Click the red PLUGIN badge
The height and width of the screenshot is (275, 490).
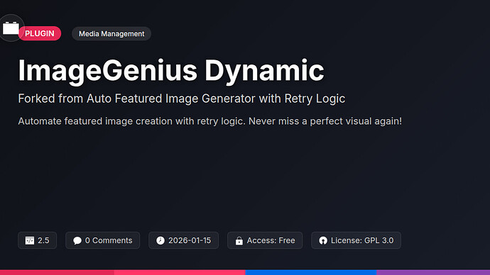click(x=40, y=33)
